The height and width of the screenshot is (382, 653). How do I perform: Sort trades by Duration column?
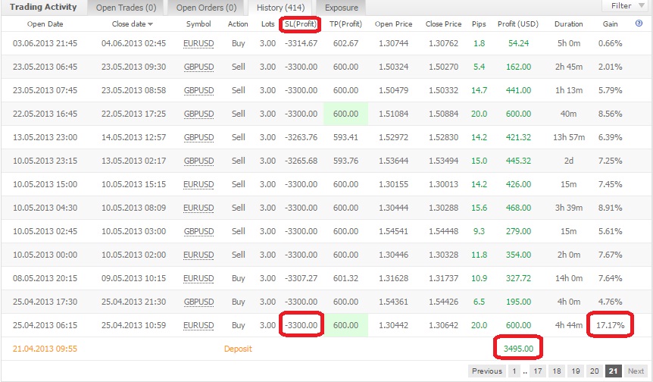[x=568, y=24]
